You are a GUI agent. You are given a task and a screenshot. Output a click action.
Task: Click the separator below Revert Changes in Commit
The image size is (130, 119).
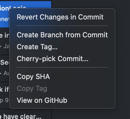[x=62, y=26]
